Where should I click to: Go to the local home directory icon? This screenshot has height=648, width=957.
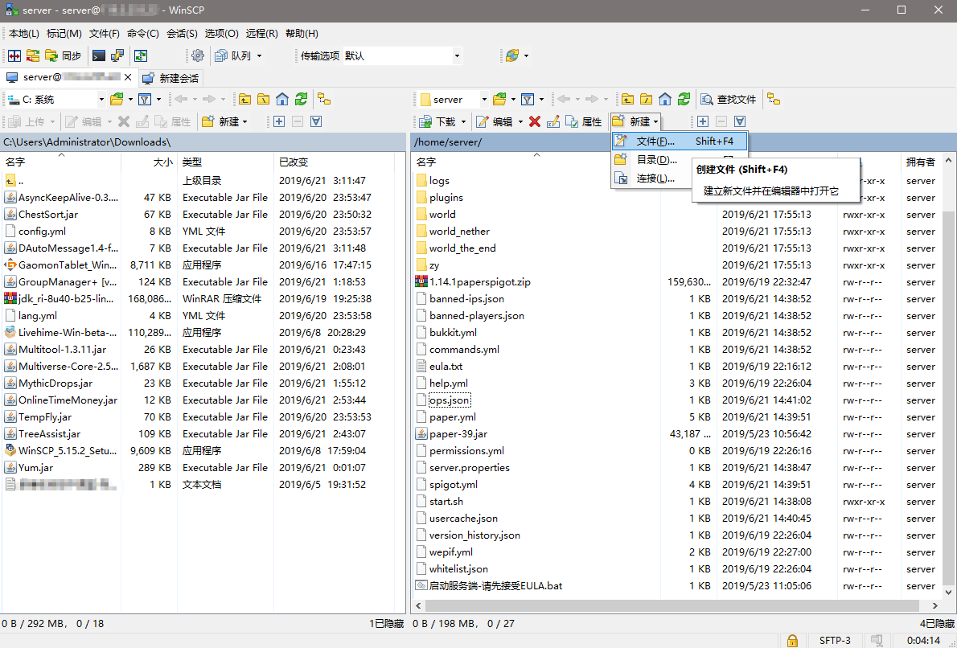pos(282,100)
